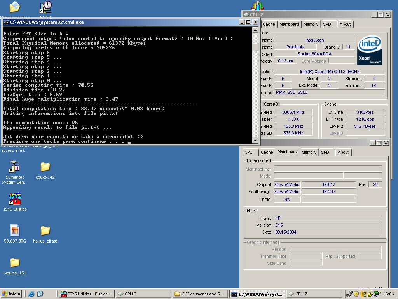The width and height of the screenshot is (398, 299).
Task: Open Cache tab in lower CPU-Z window
Action: [267, 152]
